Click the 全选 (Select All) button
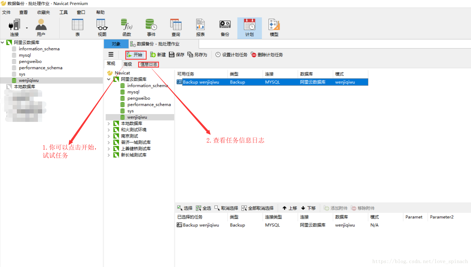The height and width of the screenshot is (267, 471). tap(203, 208)
